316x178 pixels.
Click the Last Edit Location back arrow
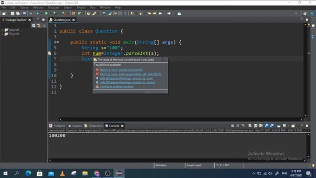coord(150,13)
